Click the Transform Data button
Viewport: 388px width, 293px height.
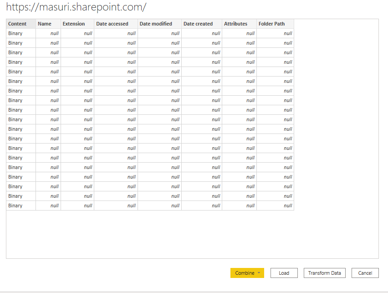(x=324, y=273)
